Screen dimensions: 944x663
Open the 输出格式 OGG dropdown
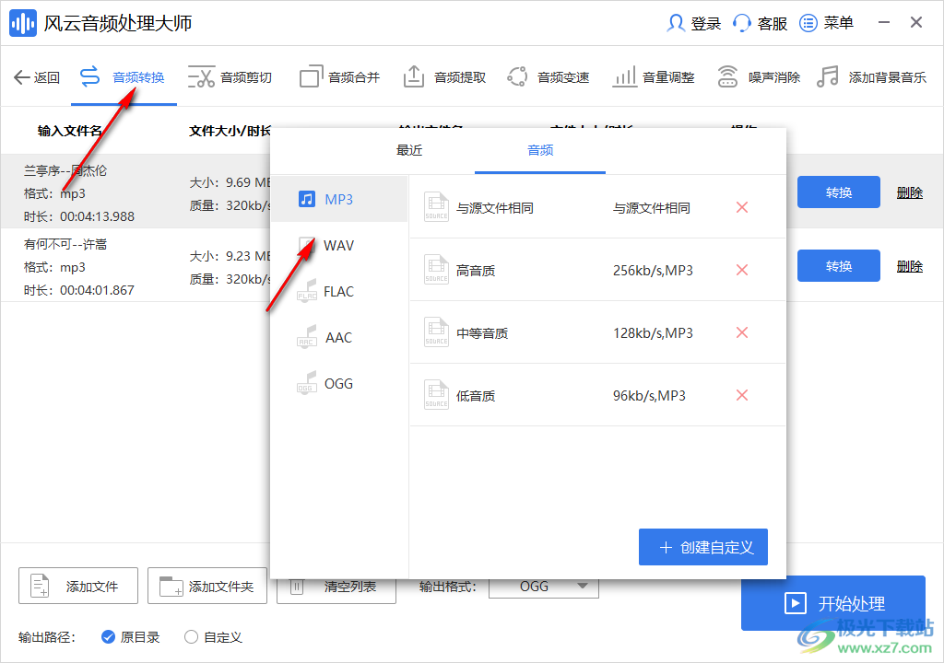pos(544,586)
